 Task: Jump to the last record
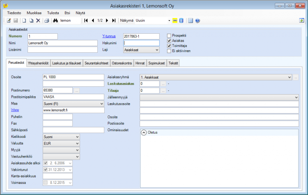[114, 21]
